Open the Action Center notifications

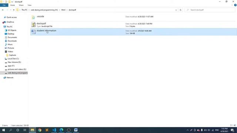pos(232,130)
